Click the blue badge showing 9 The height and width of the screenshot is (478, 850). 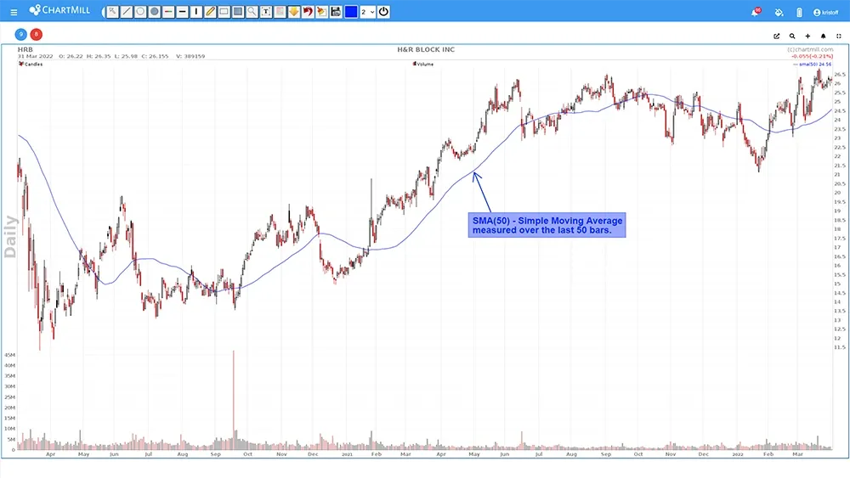(20, 34)
